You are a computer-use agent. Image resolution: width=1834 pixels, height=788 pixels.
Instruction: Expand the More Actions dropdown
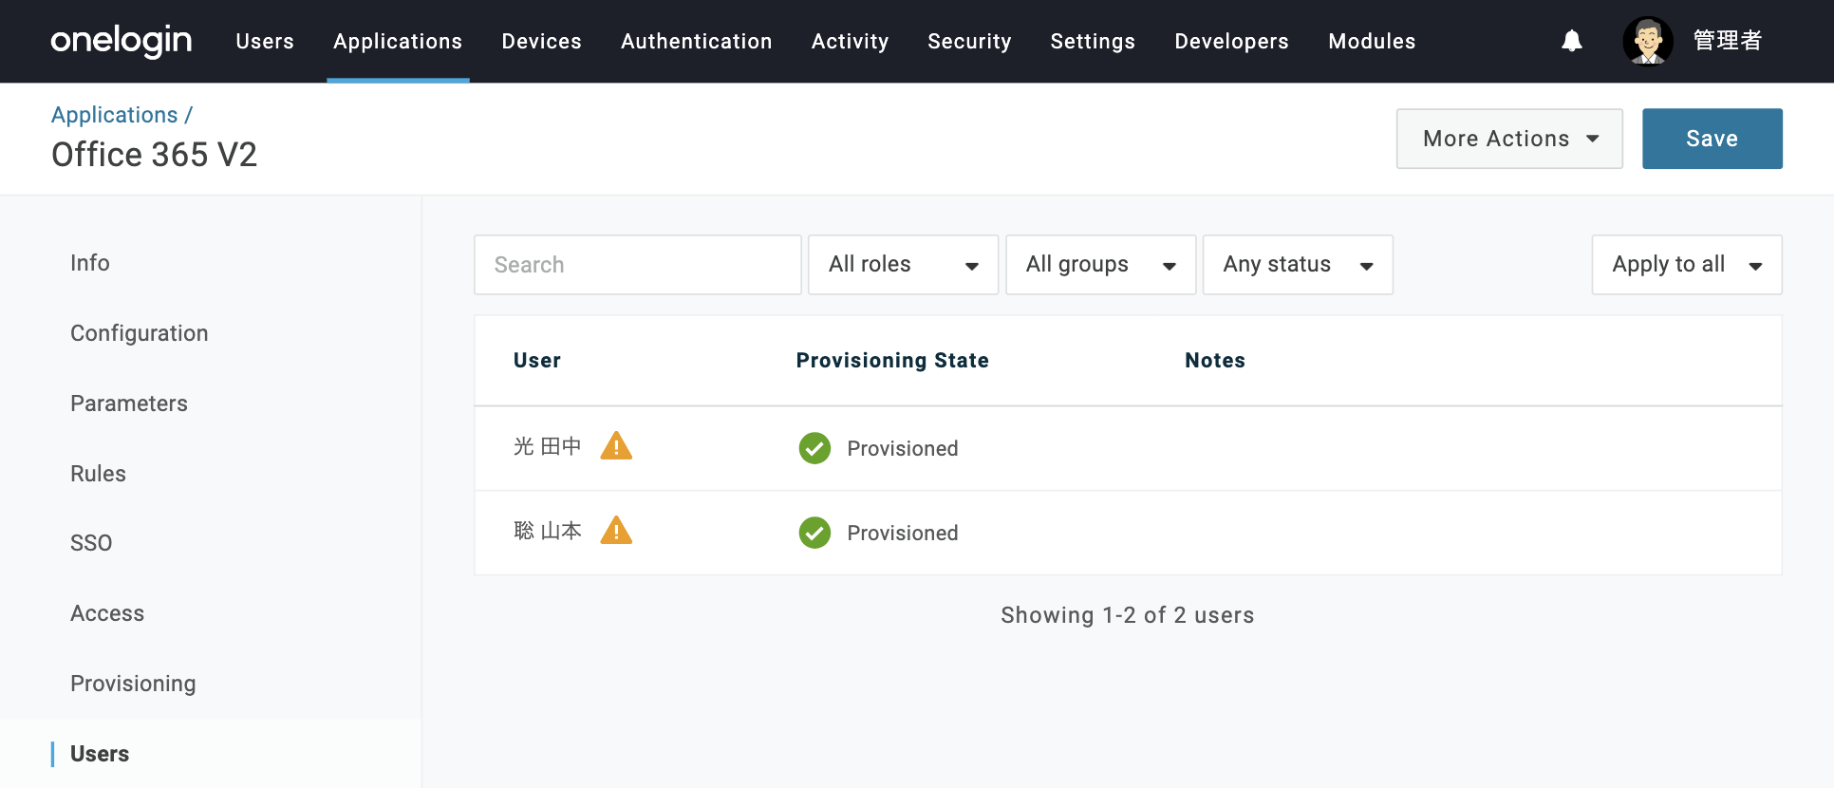[x=1509, y=139]
